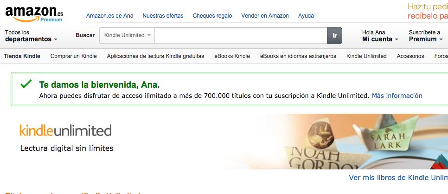Open the Suscríbete a Premium dropdown
This screenshot has width=448, height=194.
(426, 36)
